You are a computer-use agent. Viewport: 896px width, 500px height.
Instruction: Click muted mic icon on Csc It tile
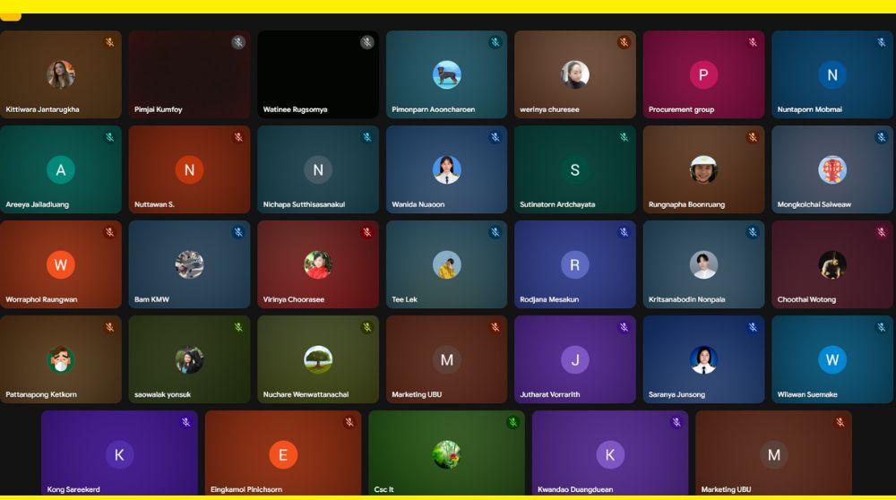513,423
